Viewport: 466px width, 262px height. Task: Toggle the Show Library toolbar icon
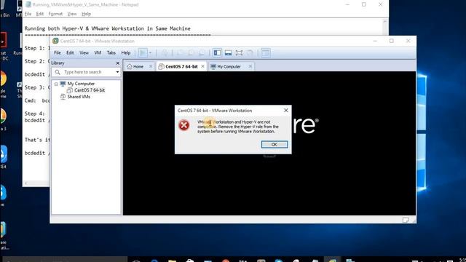[217, 53]
